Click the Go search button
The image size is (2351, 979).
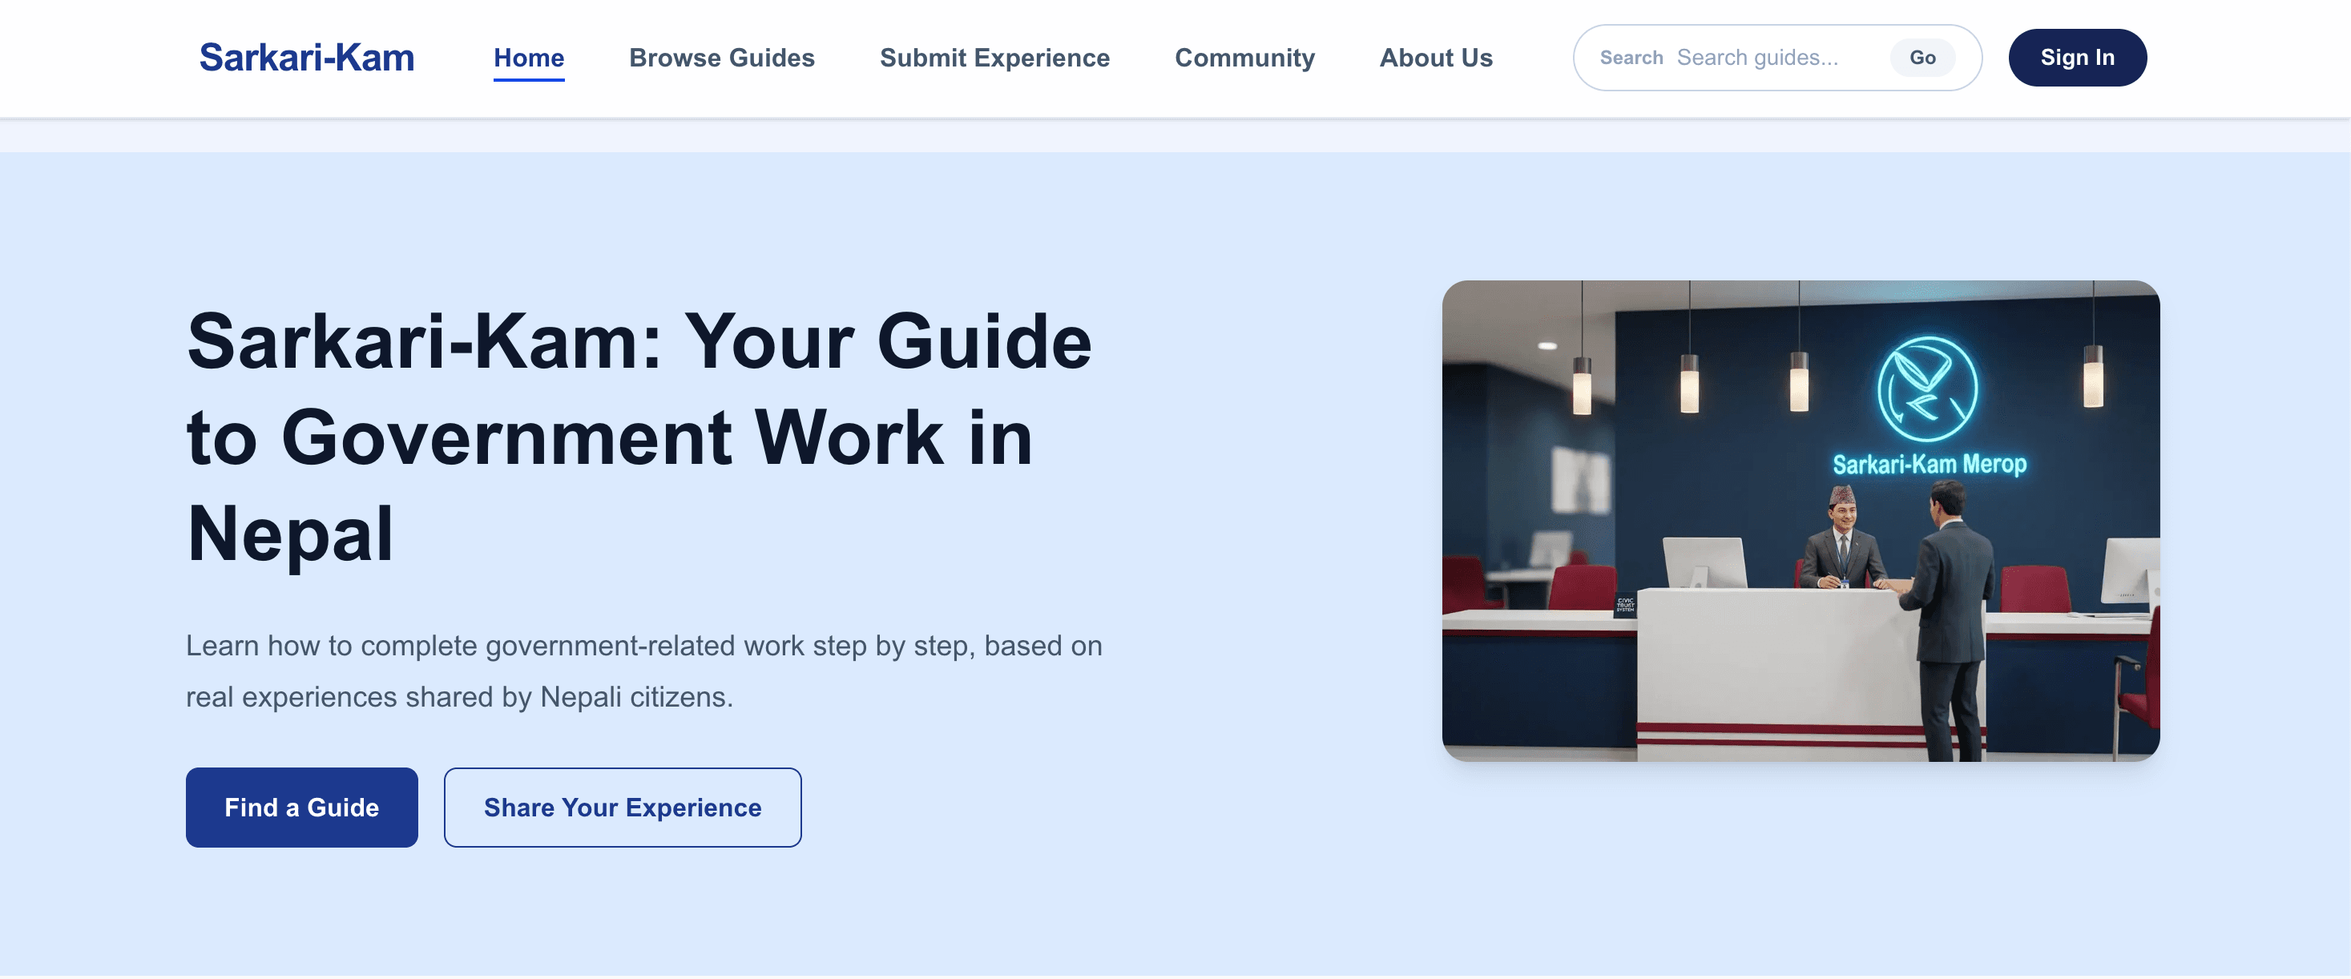click(x=1922, y=58)
